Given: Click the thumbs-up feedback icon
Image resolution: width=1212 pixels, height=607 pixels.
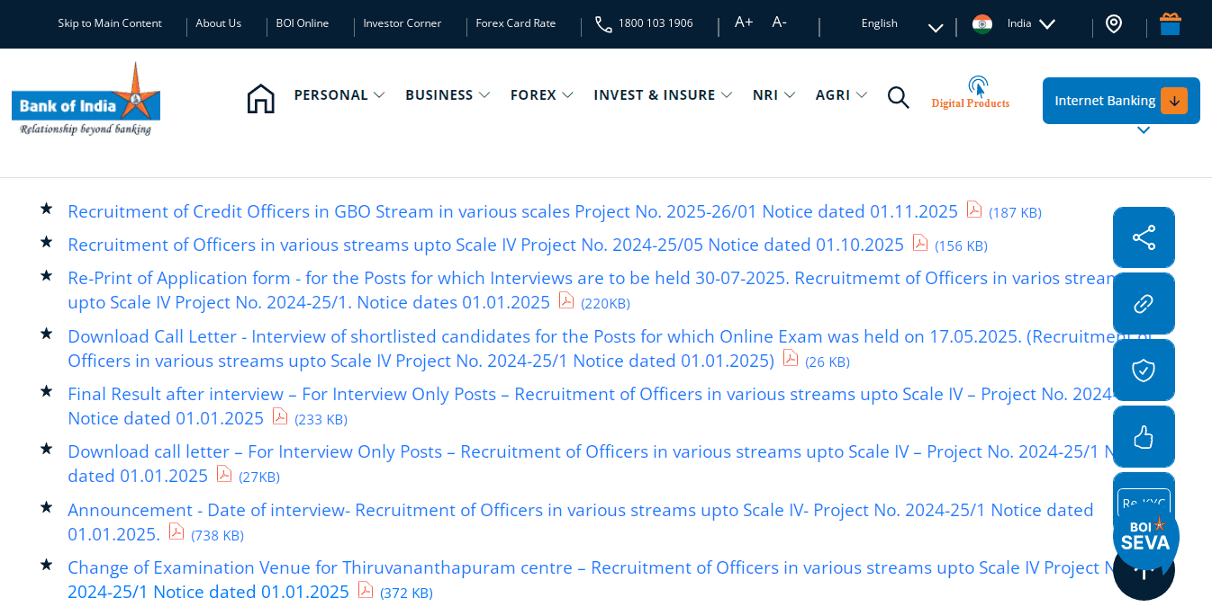Looking at the screenshot, I should pyautogui.click(x=1144, y=436).
